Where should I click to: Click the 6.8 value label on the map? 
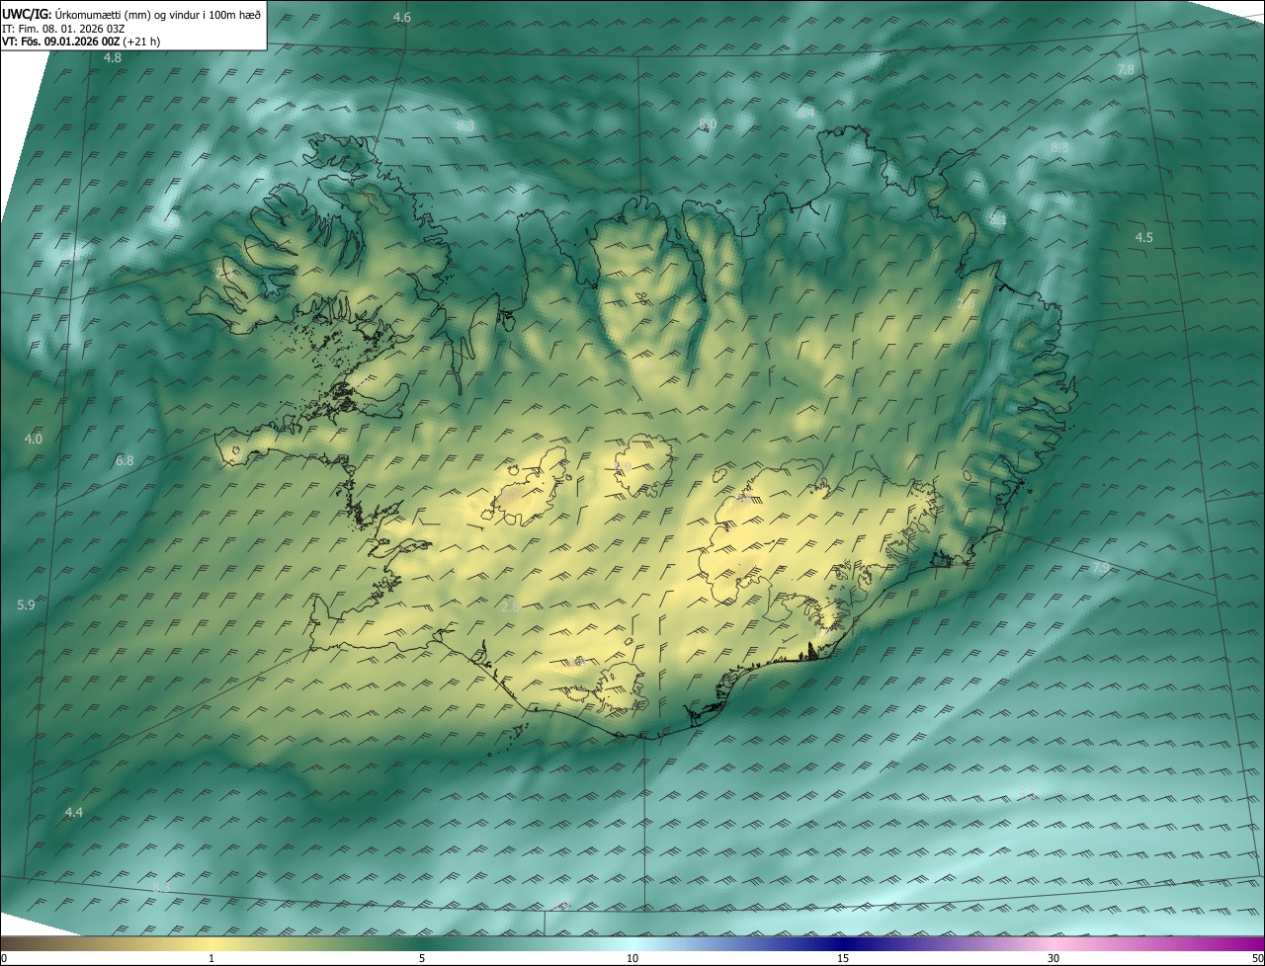125,460
